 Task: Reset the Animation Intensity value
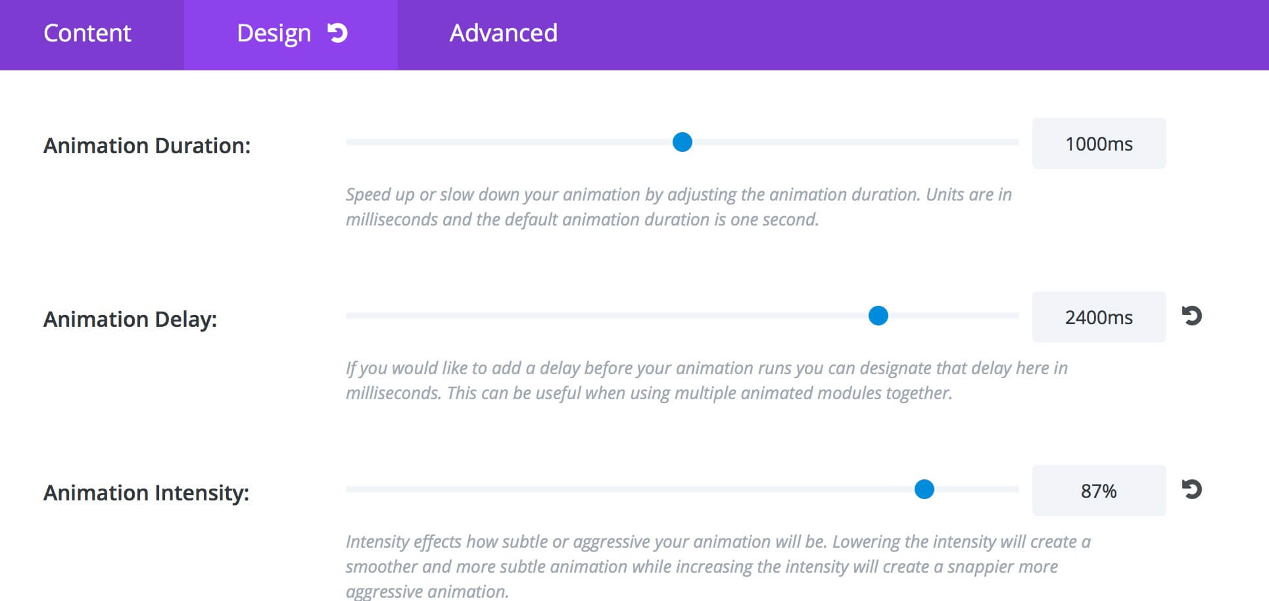click(1191, 490)
